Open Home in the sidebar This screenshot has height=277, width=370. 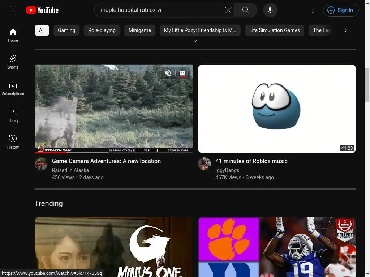pos(13,35)
